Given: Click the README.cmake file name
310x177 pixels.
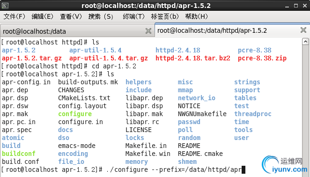Looking at the screenshot, I should tap(200, 154).
